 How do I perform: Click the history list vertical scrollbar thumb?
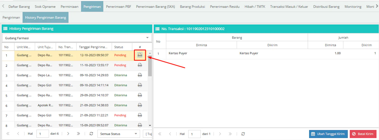coord(150,65)
